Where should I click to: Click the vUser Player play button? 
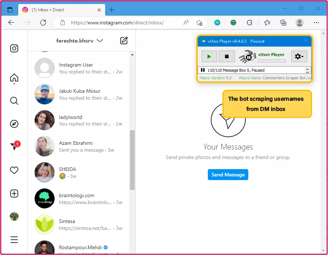click(x=209, y=56)
